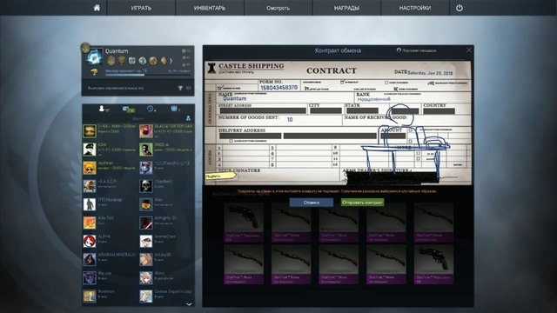
Task: Click the Castle Shipping rook logo
Action: pyautogui.click(x=211, y=68)
